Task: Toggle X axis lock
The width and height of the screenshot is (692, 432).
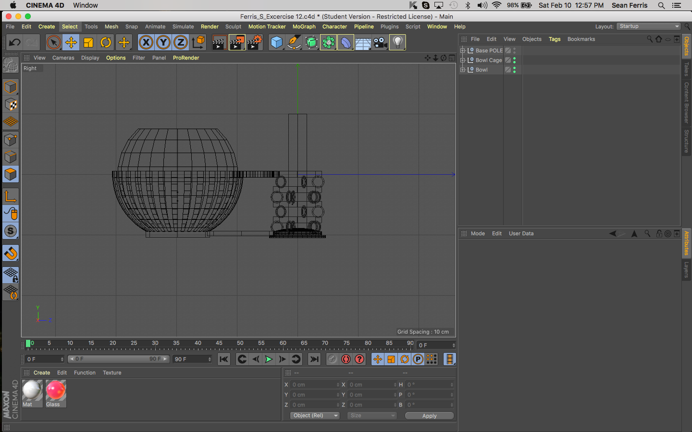Action: tap(146, 43)
